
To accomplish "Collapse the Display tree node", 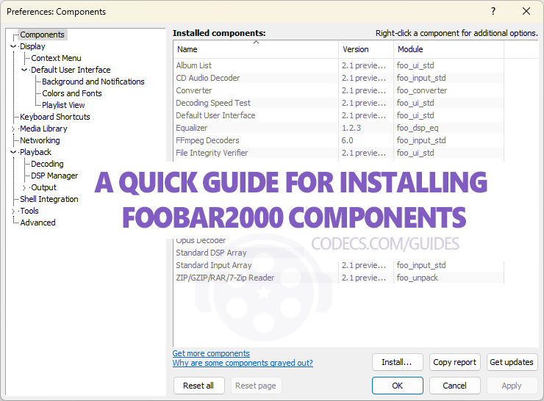I will pyautogui.click(x=13, y=46).
